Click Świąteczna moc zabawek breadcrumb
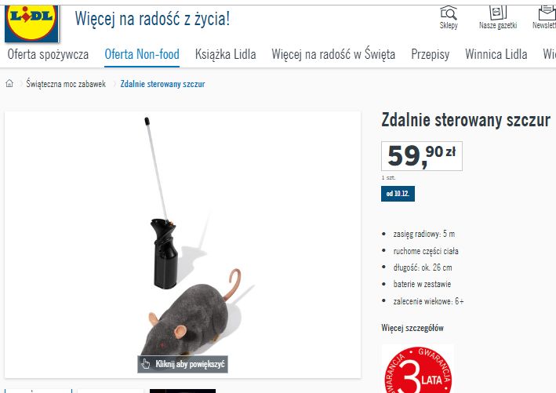The image size is (556, 393). pyautogui.click(x=66, y=84)
